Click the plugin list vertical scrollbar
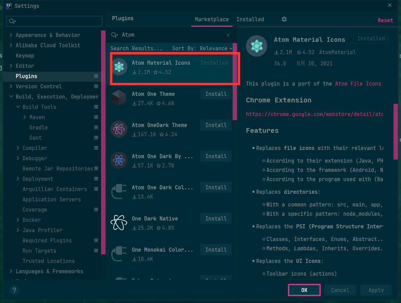 click(235, 82)
